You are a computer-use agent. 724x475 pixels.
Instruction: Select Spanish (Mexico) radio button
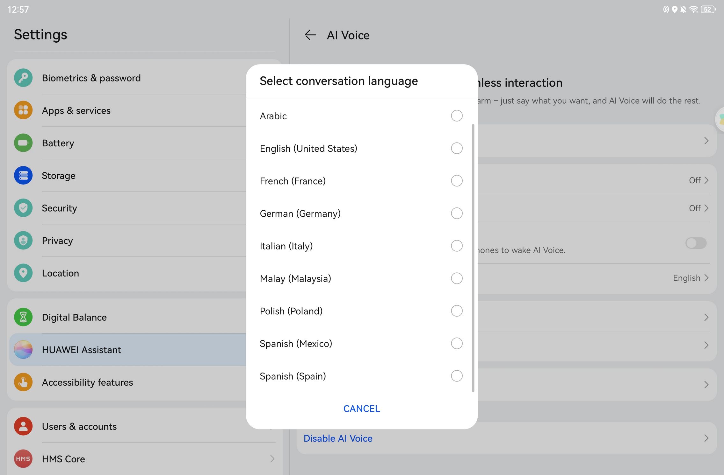pos(456,344)
